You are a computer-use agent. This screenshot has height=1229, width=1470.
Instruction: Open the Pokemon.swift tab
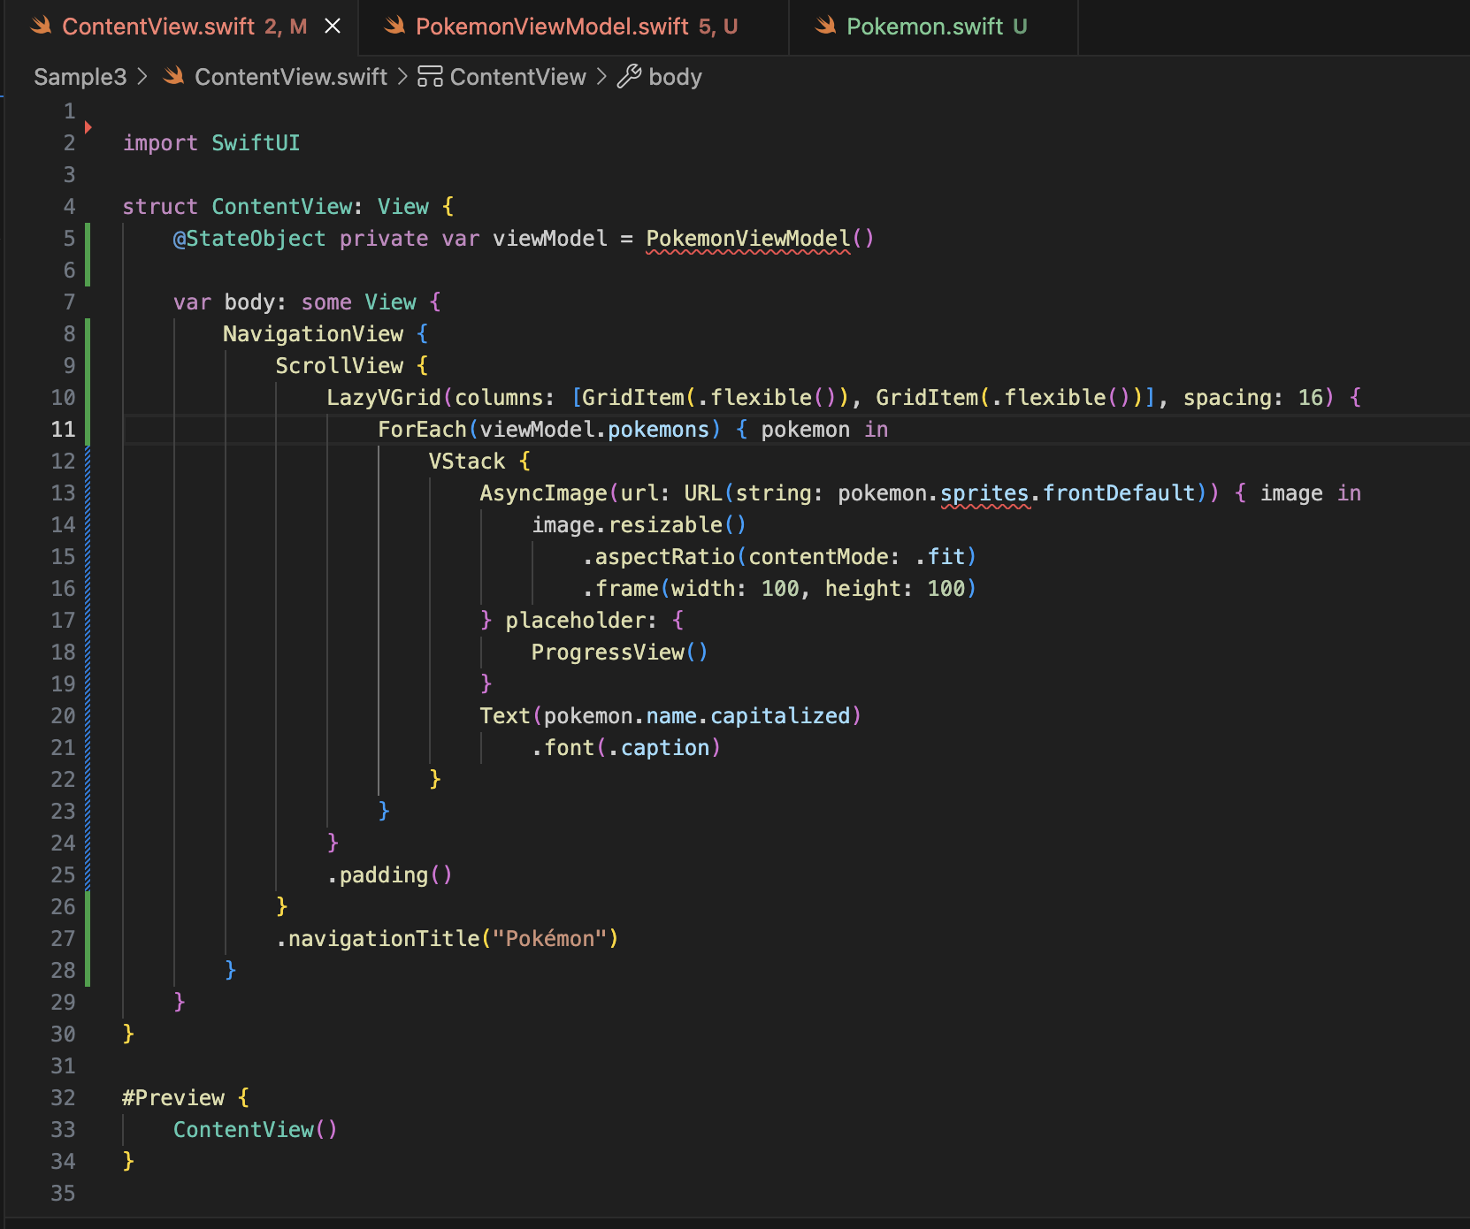point(933,27)
